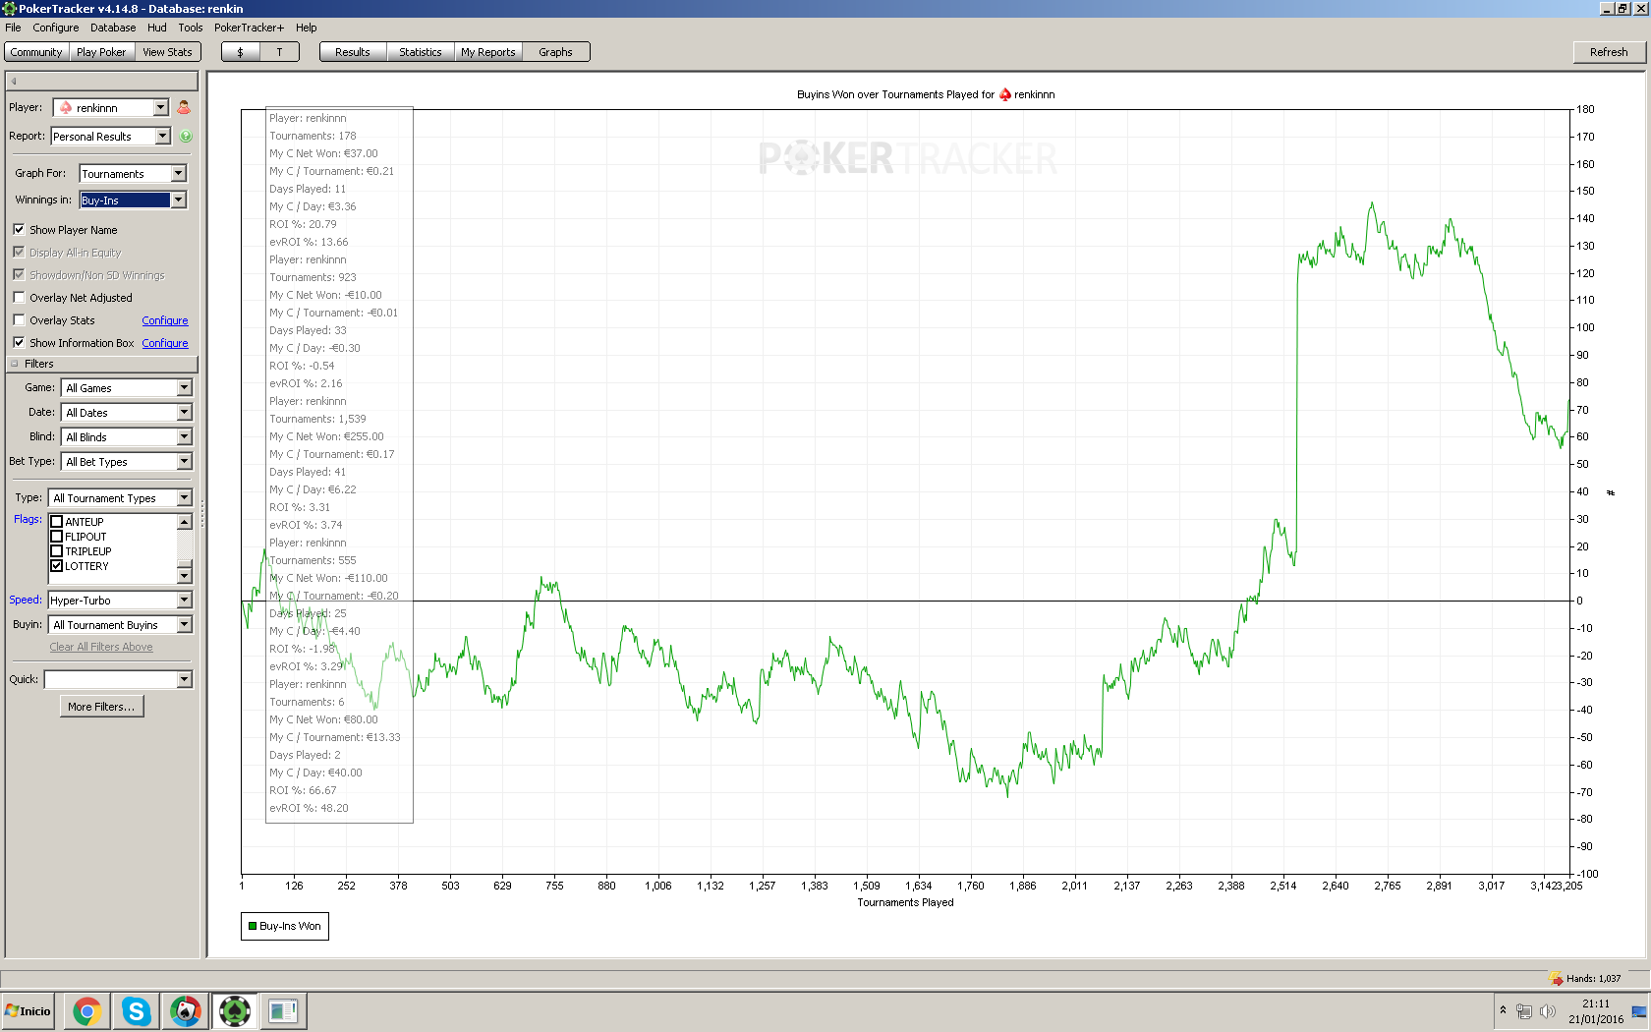1651x1032 pixels.
Task: Uncheck Show Information Box
Action: (x=19, y=342)
